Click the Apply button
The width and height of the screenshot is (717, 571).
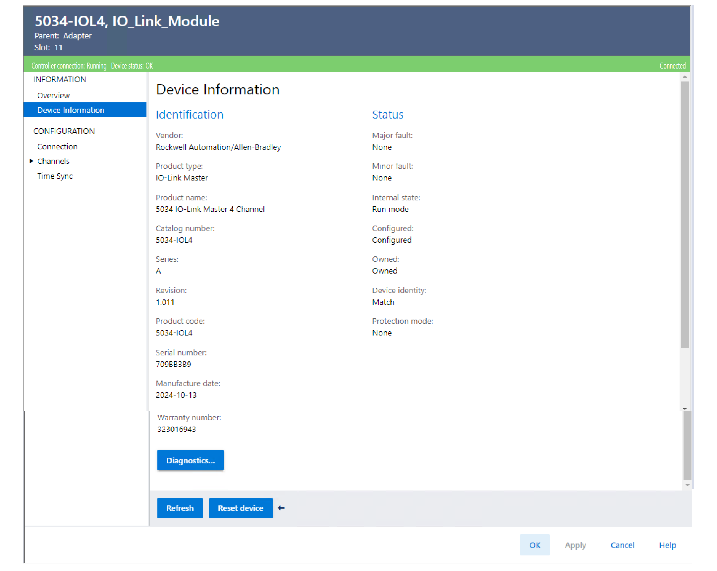[575, 545]
